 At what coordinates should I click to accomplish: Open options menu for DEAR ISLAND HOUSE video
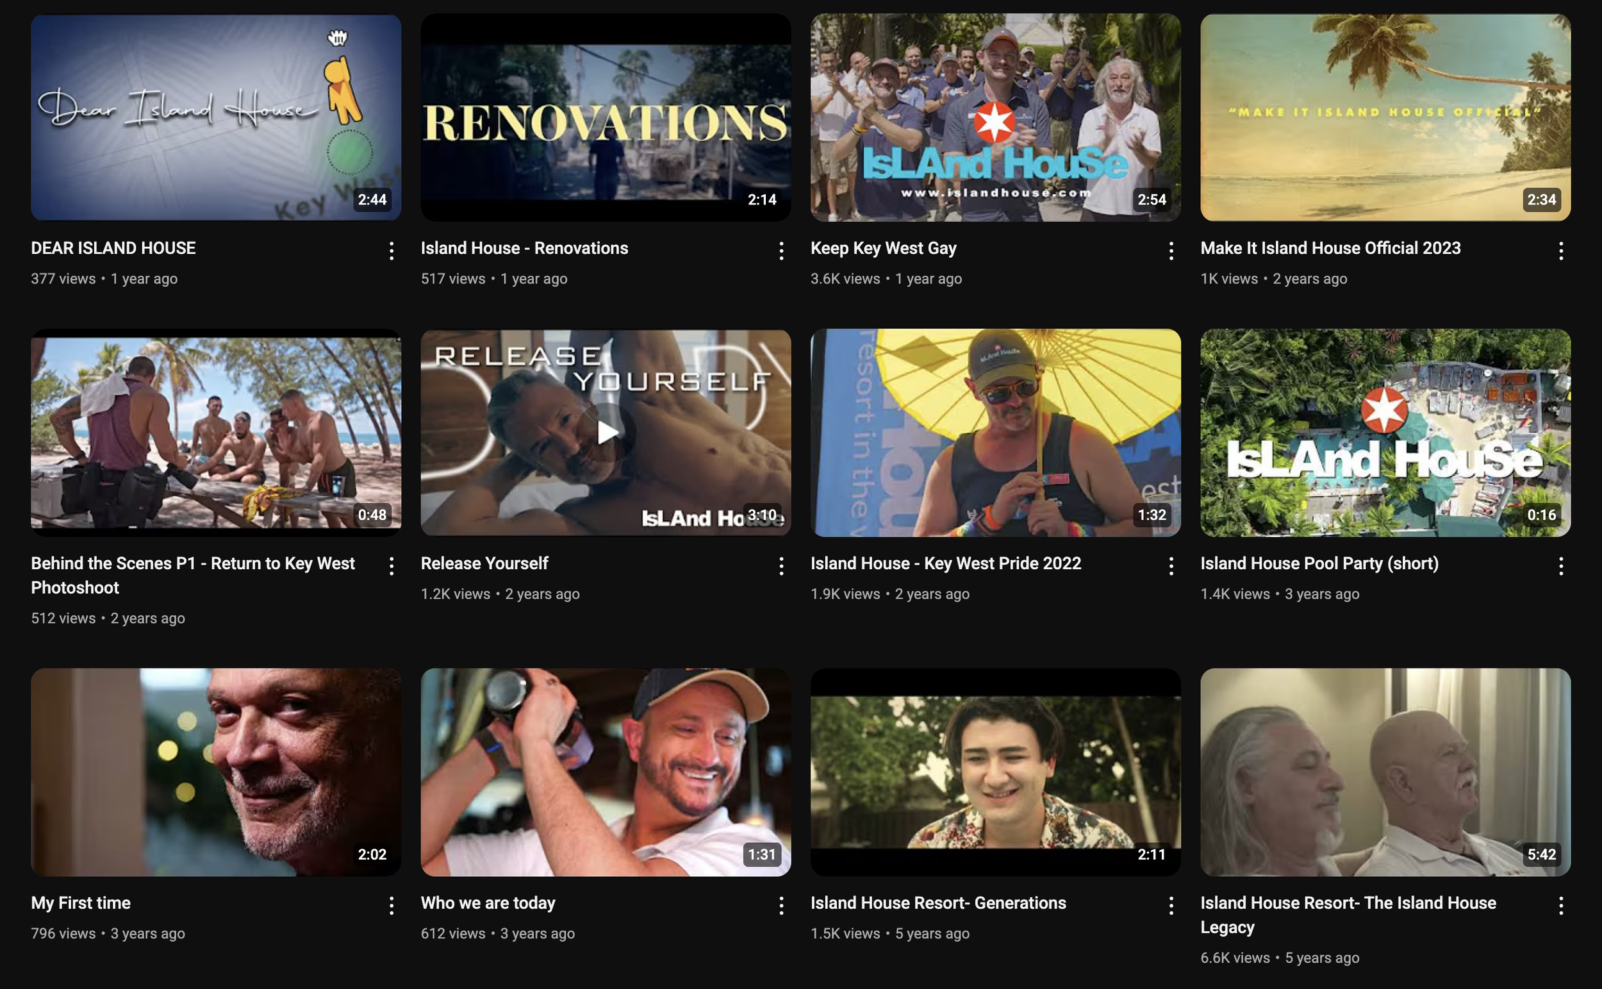(x=391, y=251)
